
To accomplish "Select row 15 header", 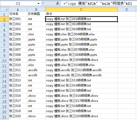I will [4, 86].
